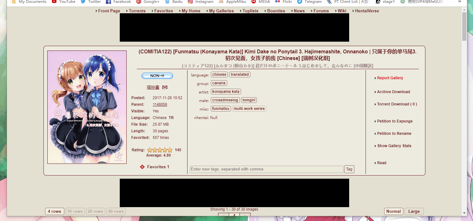Image resolution: width=473 pixels, height=221 pixels.
Task: Switch thumbnails to Large size
Action: [x=414, y=212]
